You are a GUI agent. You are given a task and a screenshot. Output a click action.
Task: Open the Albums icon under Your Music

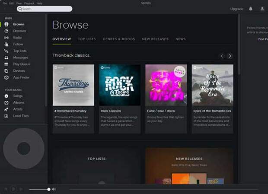coord(6,103)
